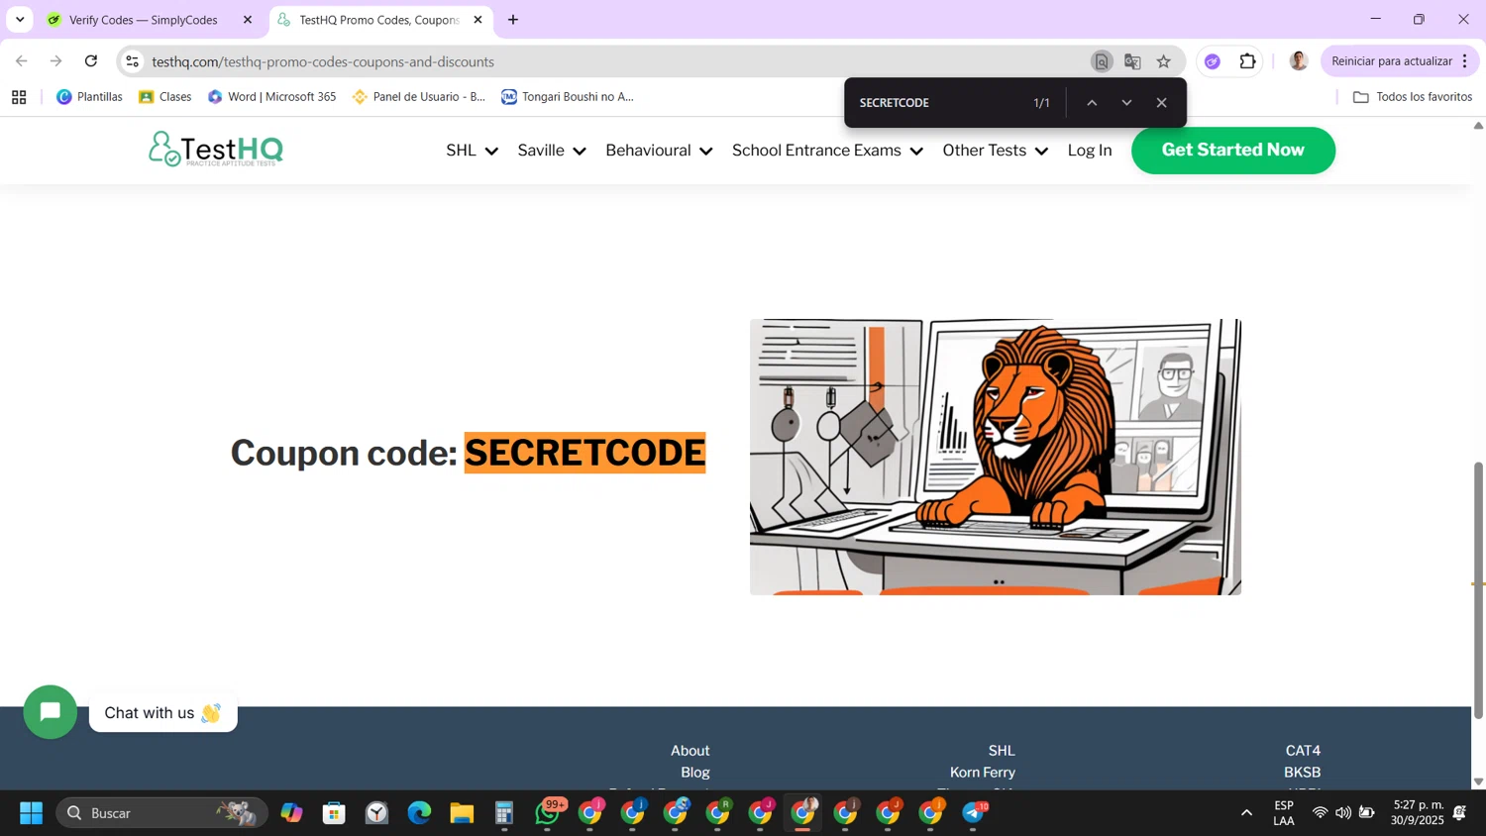Open the BKSB footer link
1486x836 pixels.
pos(1303,773)
